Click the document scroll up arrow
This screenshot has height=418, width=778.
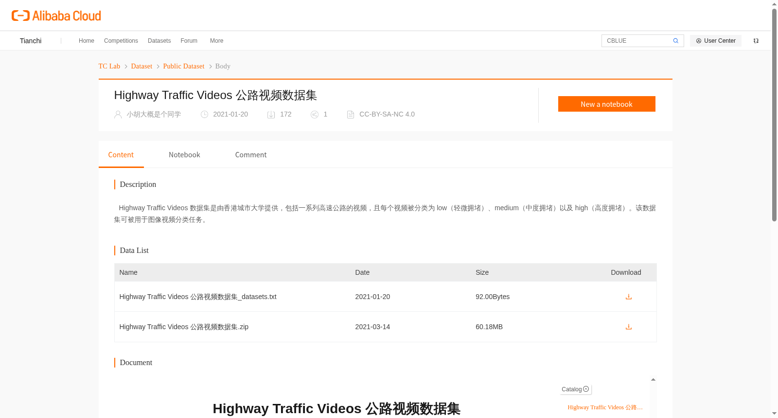[x=653, y=380]
